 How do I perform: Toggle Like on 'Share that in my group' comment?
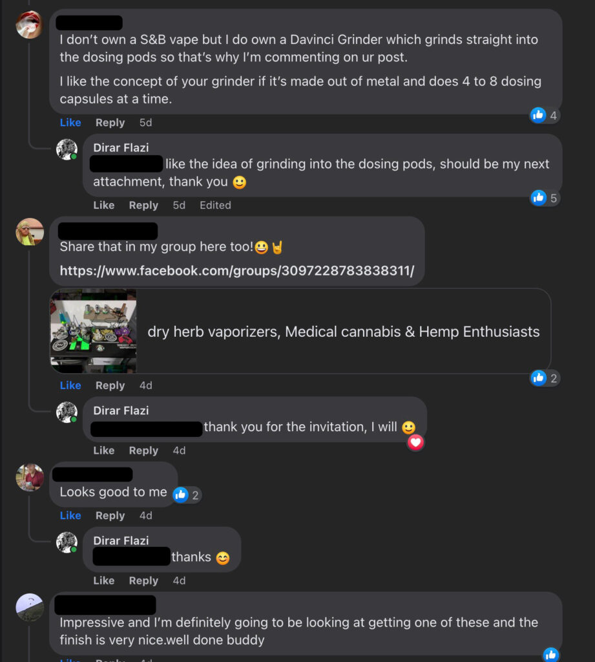pos(70,385)
